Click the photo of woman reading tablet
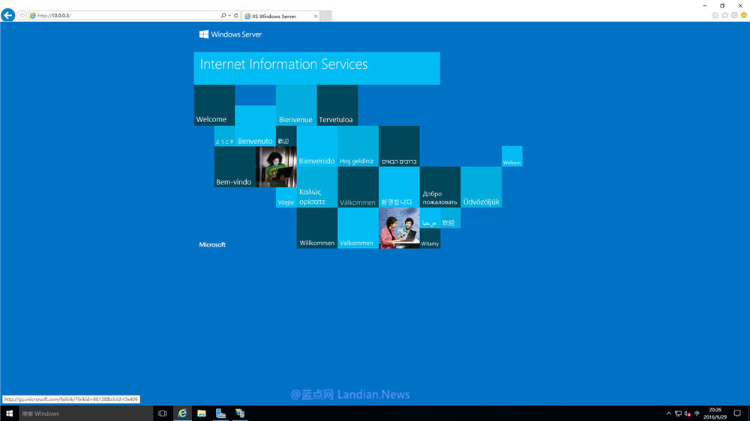 pyautogui.click(x=276, y=167)
